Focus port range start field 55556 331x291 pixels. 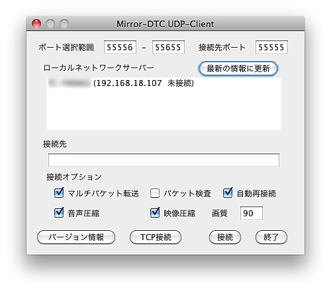pyautogui.click(x=120, y=47)
